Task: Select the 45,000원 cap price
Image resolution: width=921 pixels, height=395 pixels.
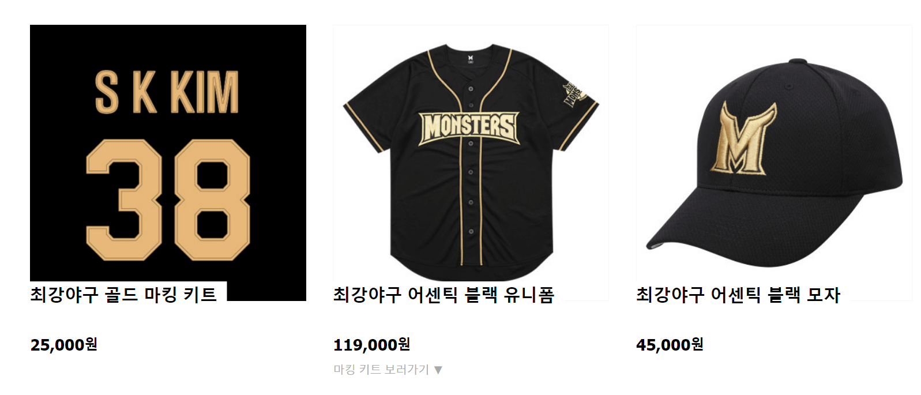Action: click(x=670, y=345)
